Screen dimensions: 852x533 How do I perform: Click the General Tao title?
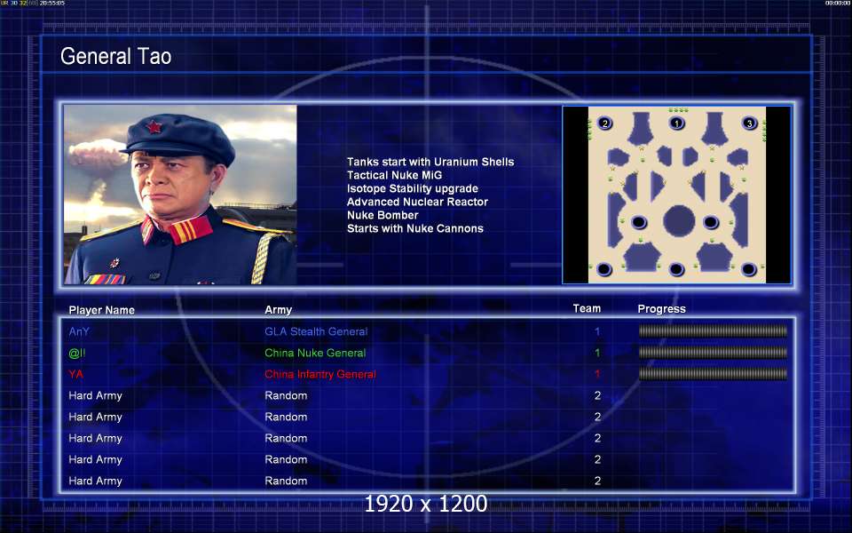(x=115, y=56)
